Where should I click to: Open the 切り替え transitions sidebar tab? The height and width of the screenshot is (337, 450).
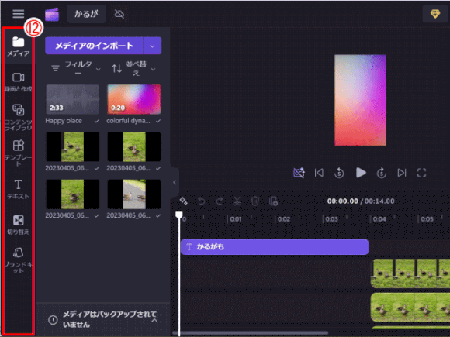click(x=19, y=225)
